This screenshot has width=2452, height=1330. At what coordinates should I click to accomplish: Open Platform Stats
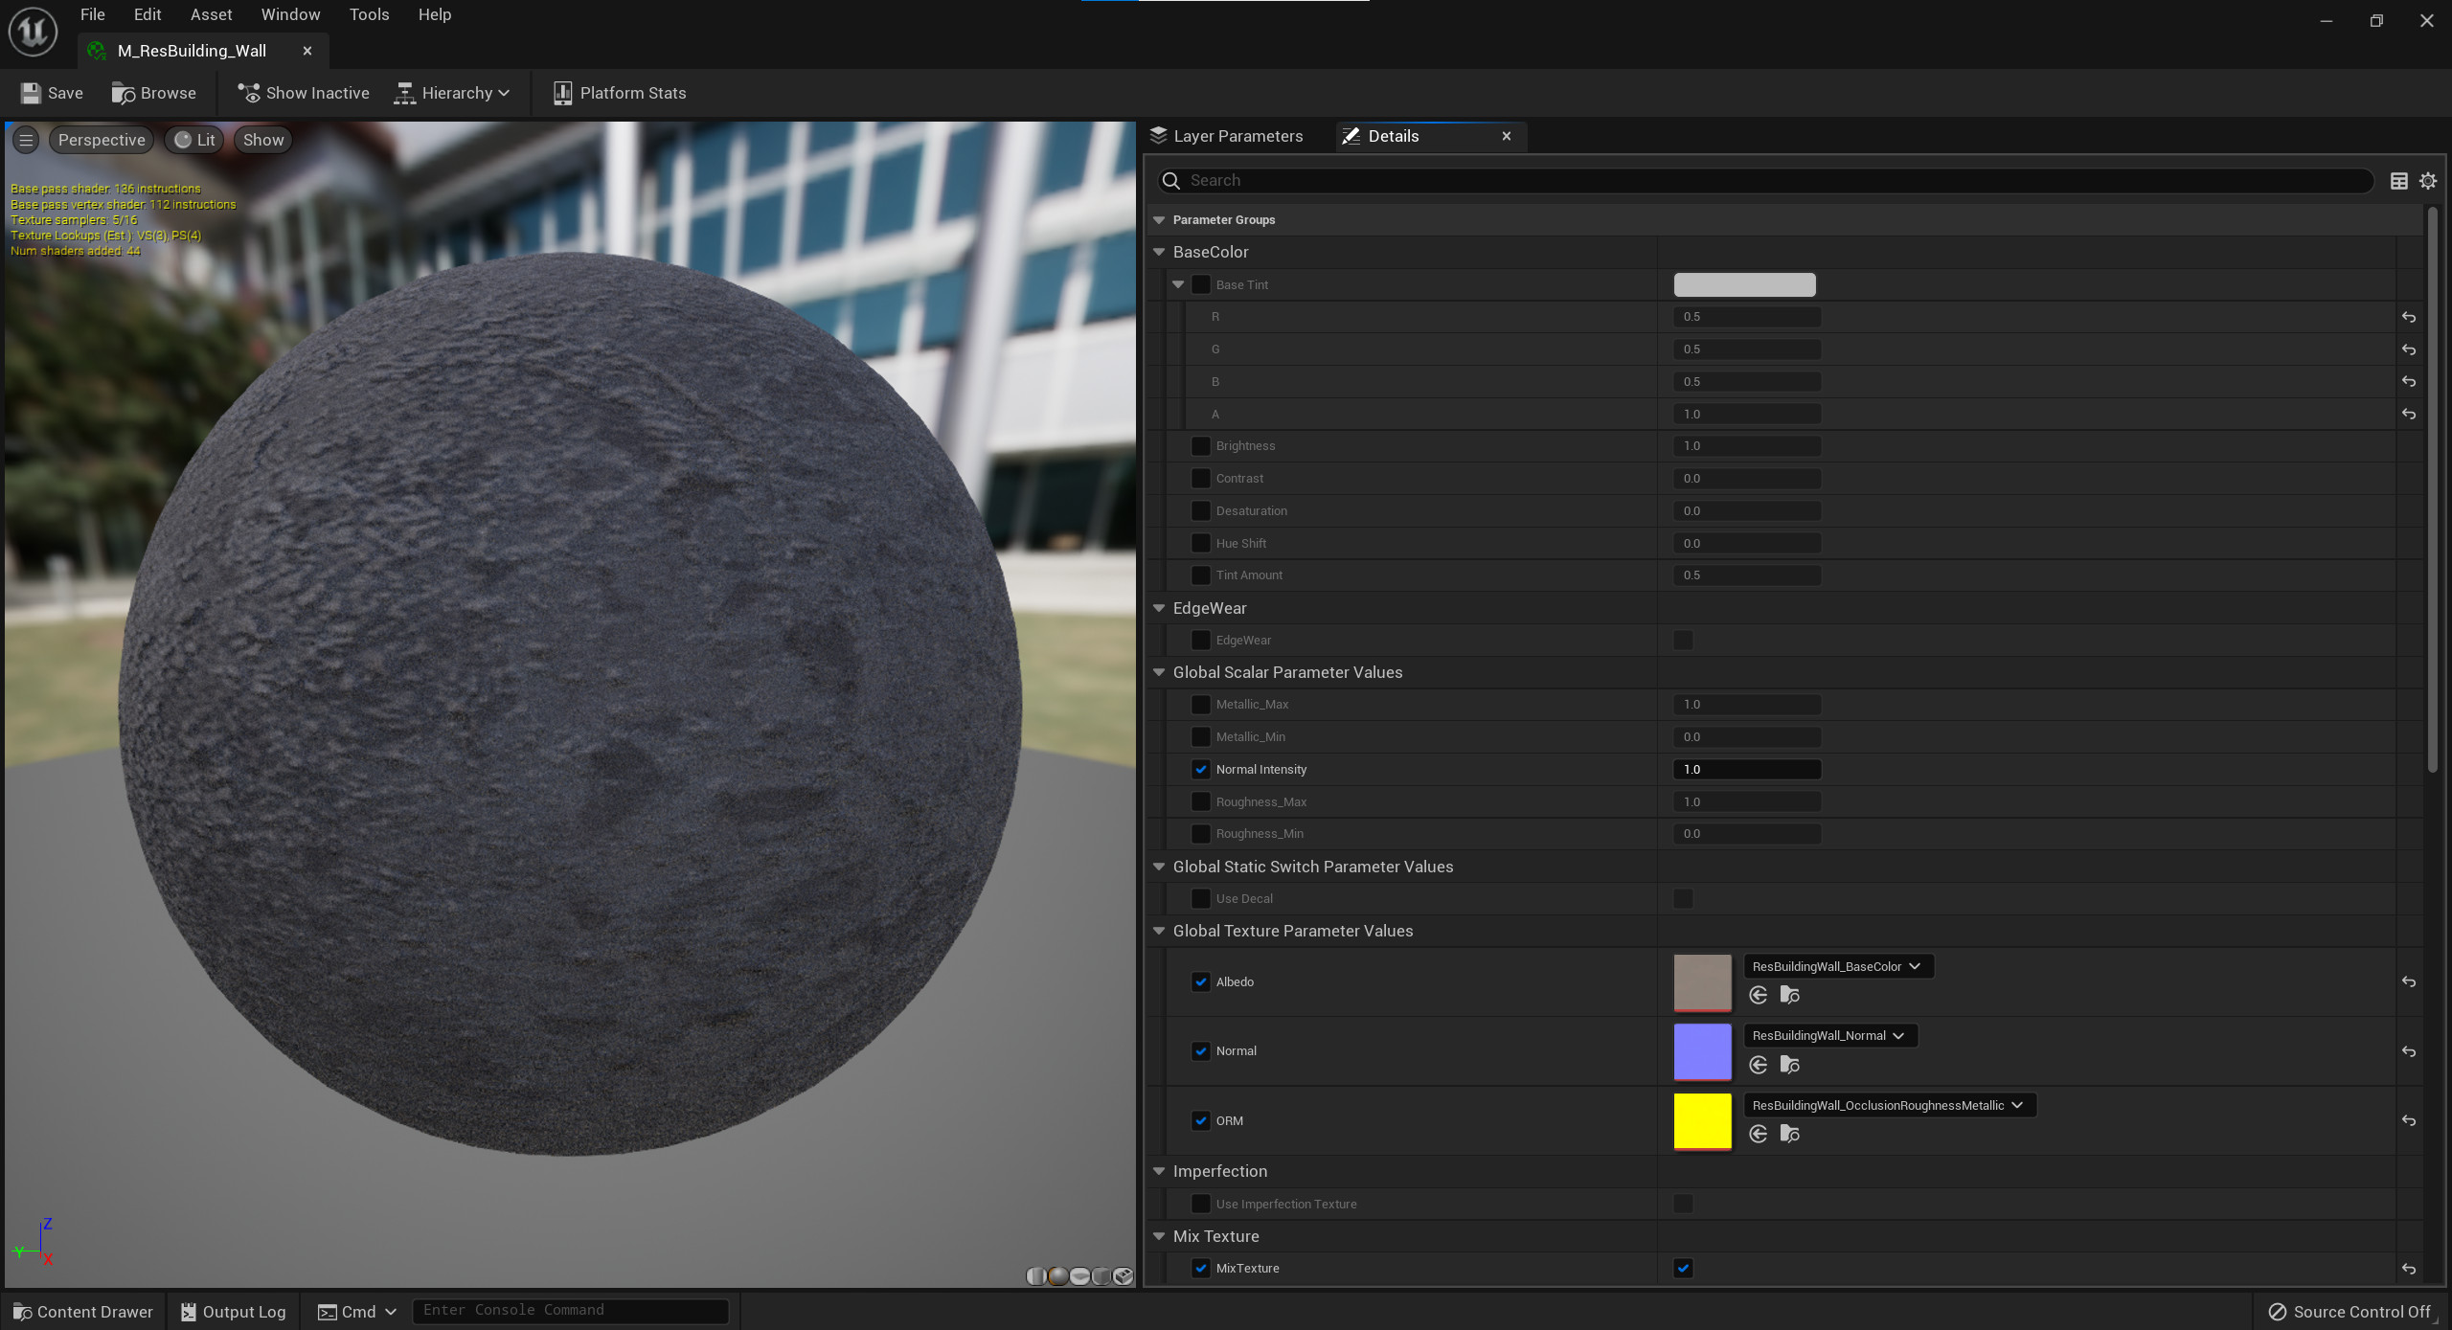pos(620,93)
